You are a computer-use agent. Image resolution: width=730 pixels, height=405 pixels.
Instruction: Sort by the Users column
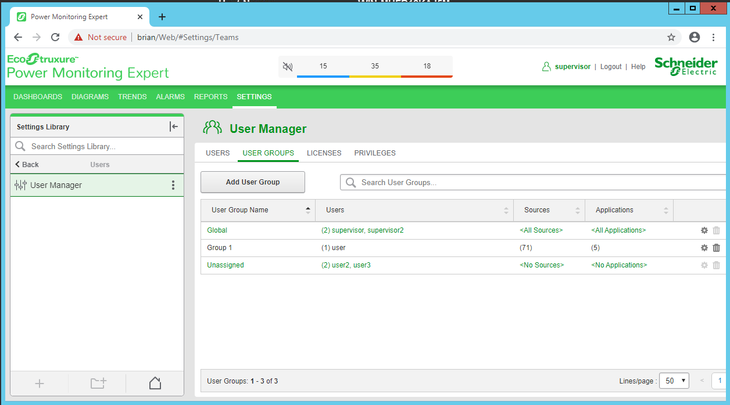(414, 210)
